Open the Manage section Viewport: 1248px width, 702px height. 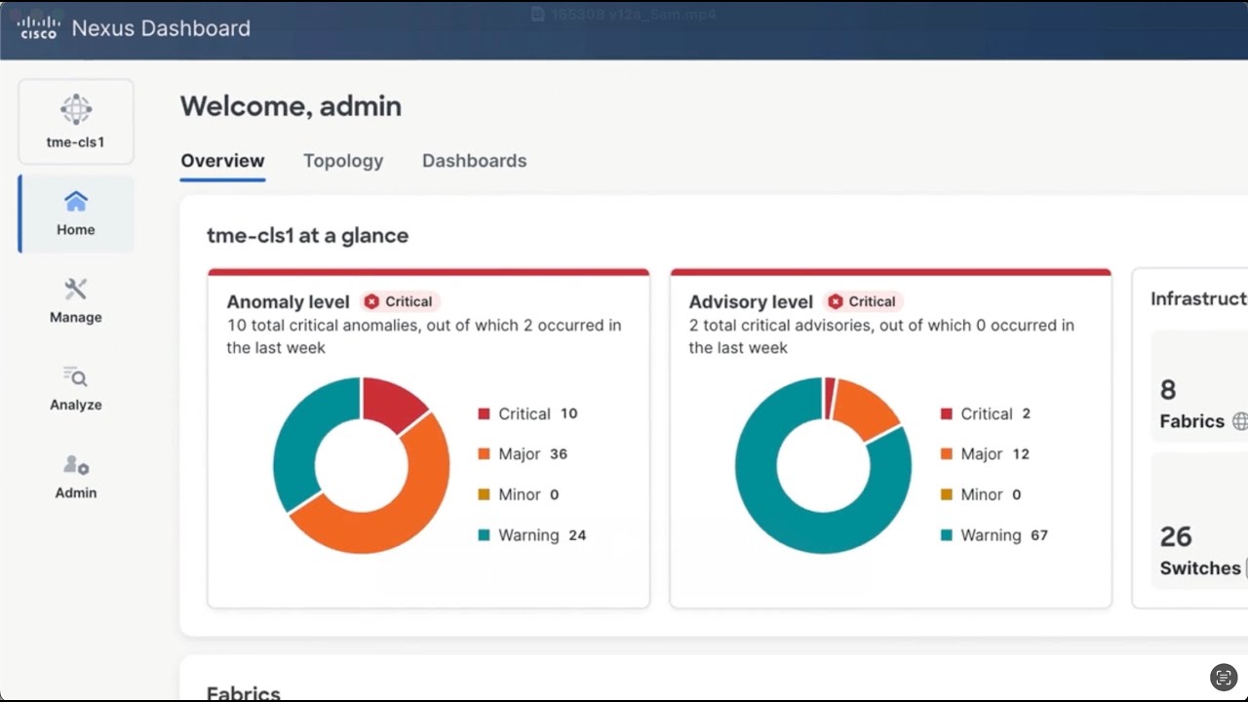(76, 300)
